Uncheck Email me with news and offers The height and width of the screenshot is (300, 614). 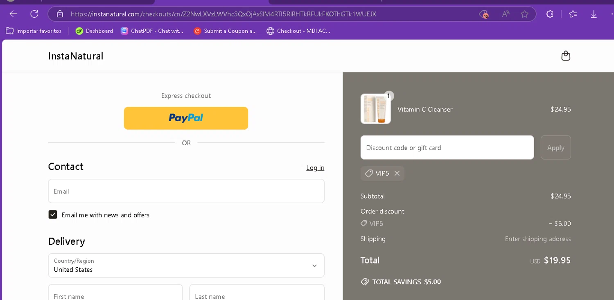click(x=53, y=215)
